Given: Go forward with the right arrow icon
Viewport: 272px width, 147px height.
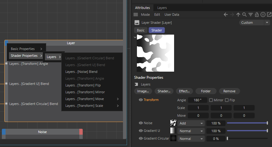Looking at the screenshot, I should [232, 15].
